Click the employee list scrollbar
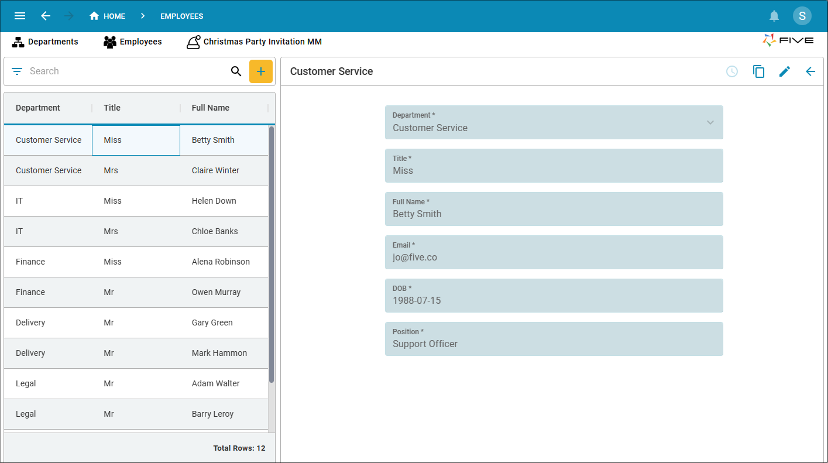 (x=272, y=255)
